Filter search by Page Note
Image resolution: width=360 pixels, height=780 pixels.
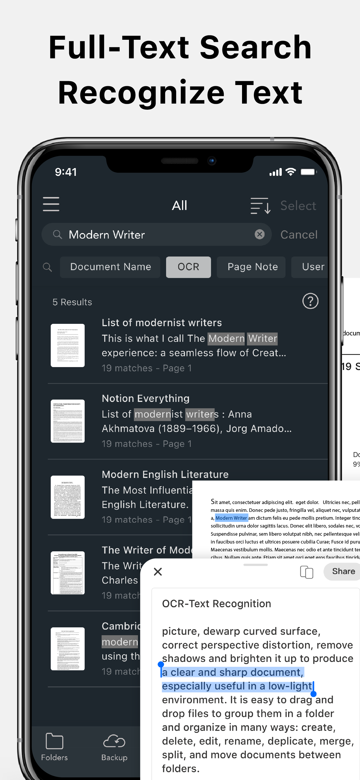(x=251, y=267)
